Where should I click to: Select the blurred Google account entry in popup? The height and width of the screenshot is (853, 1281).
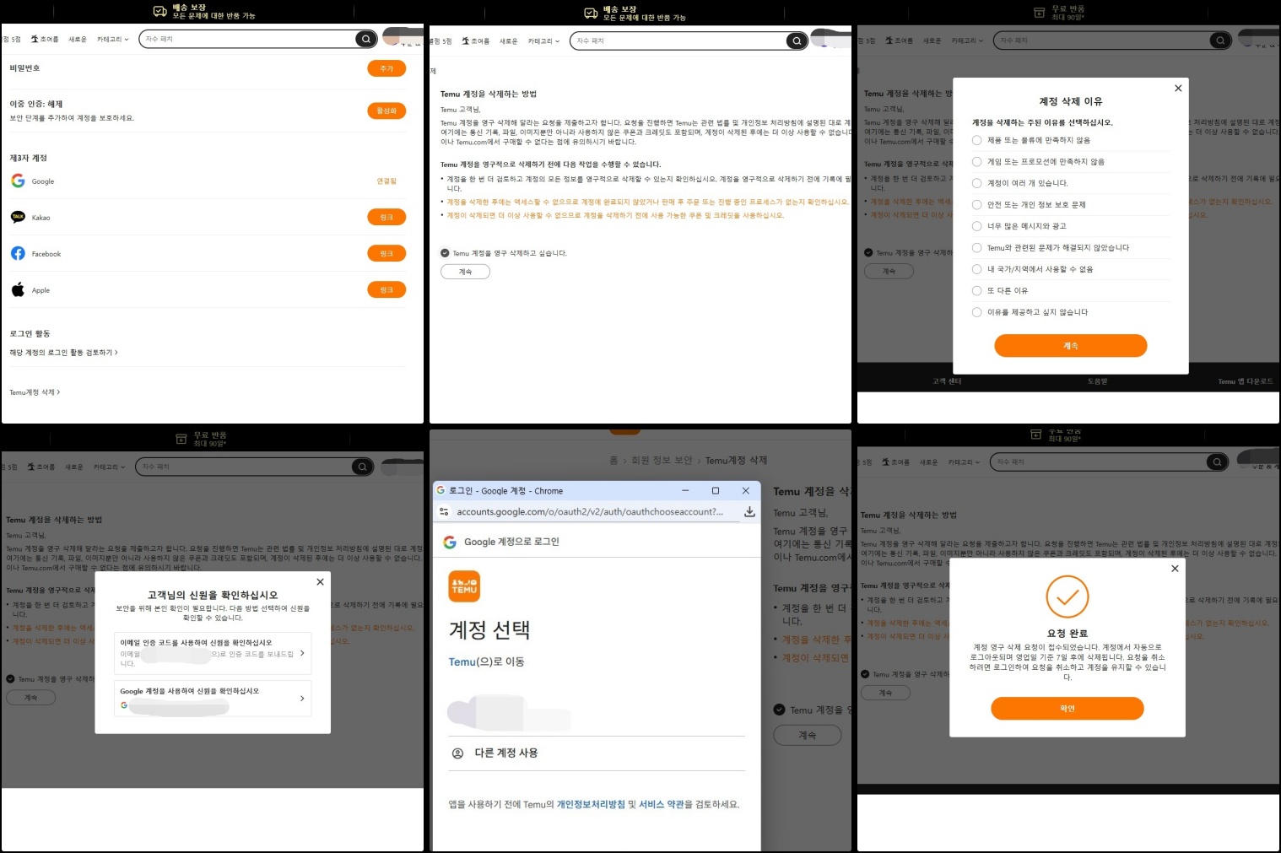point(597,714)
